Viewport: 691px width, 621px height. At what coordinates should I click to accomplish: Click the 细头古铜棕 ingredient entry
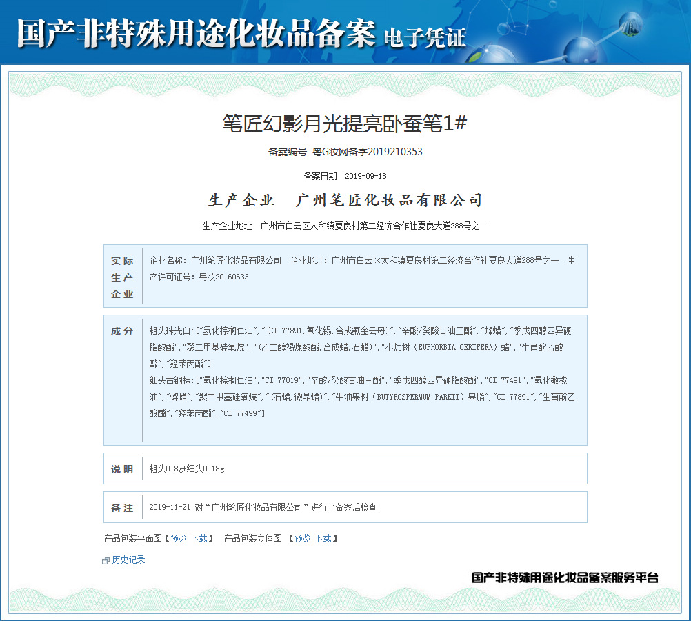point(362,397)
